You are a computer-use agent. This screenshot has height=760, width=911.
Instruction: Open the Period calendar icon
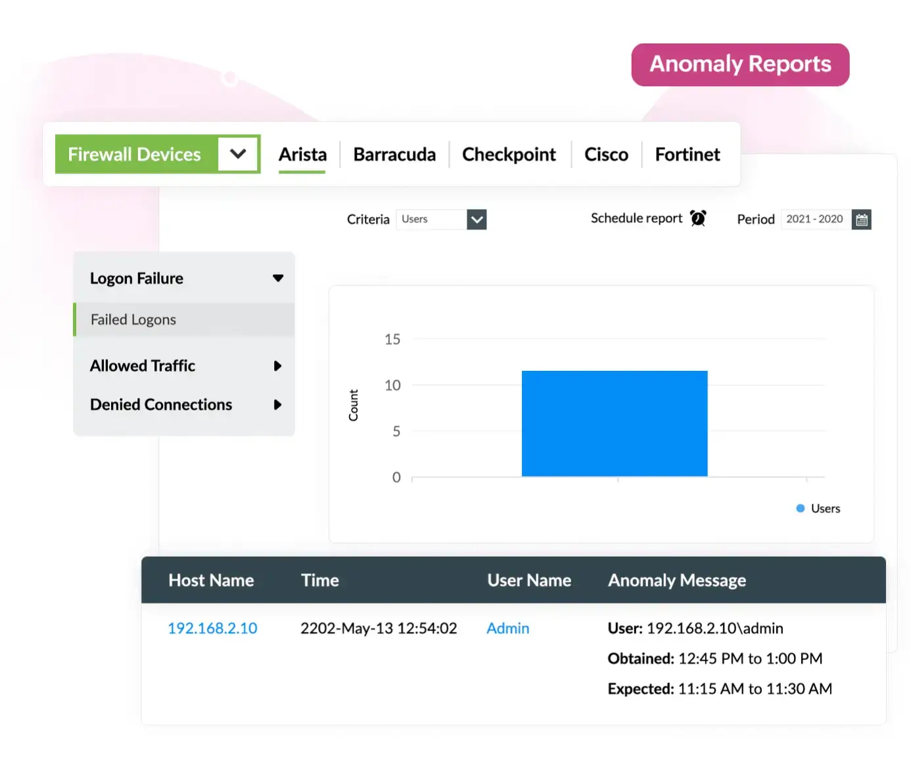(x=861, y=220)
